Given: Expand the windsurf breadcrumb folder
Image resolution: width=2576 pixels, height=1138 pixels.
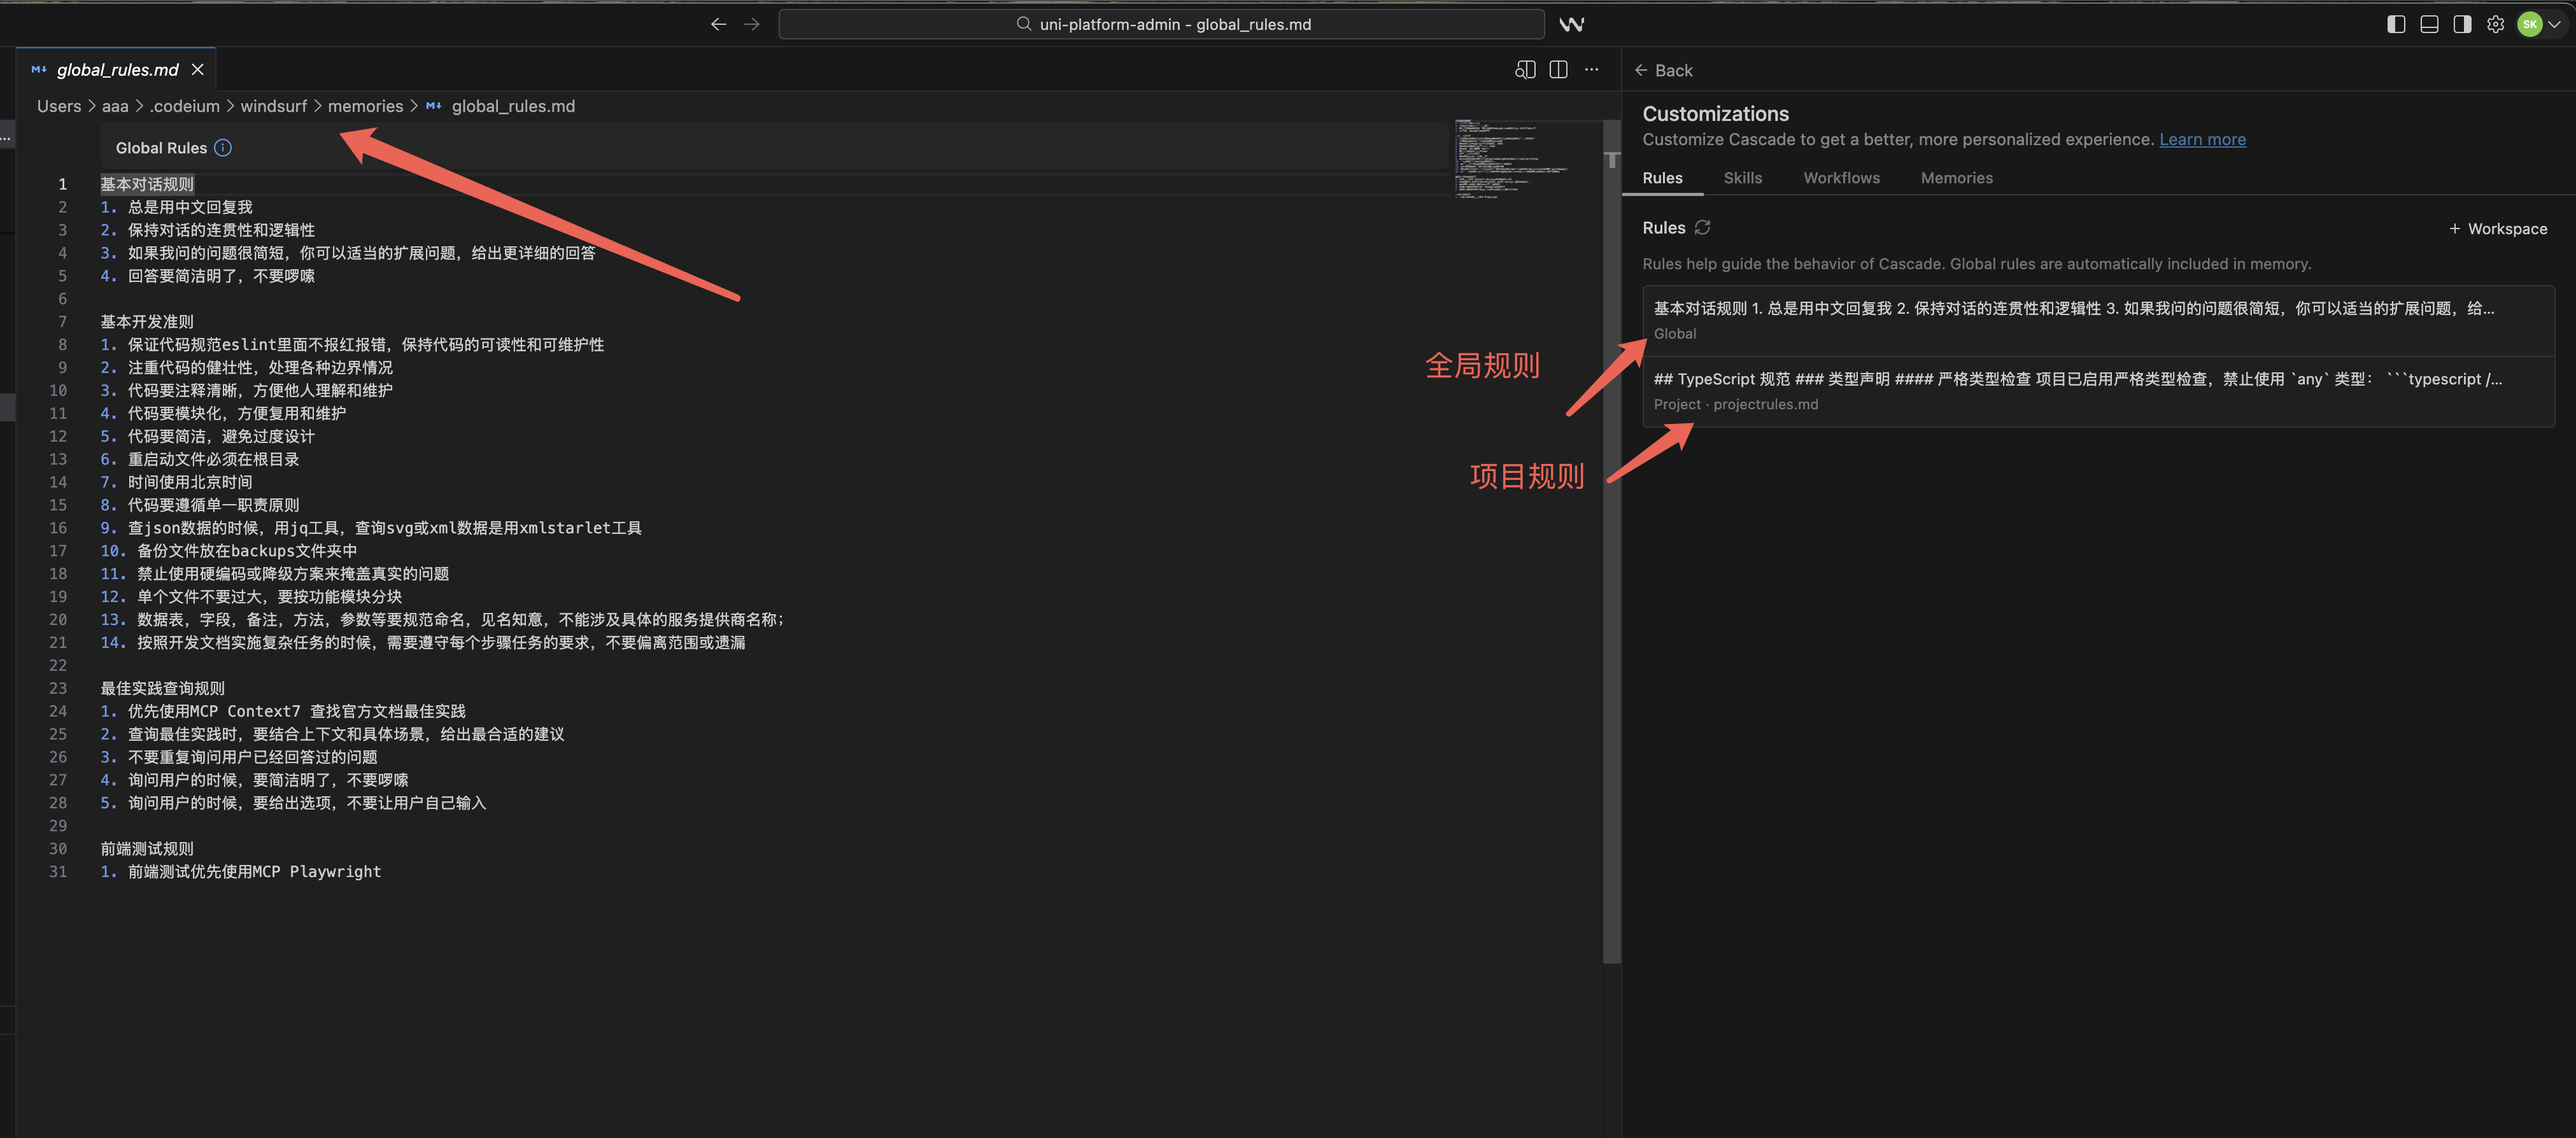Looking at the screenshot, I should (273, 106).
